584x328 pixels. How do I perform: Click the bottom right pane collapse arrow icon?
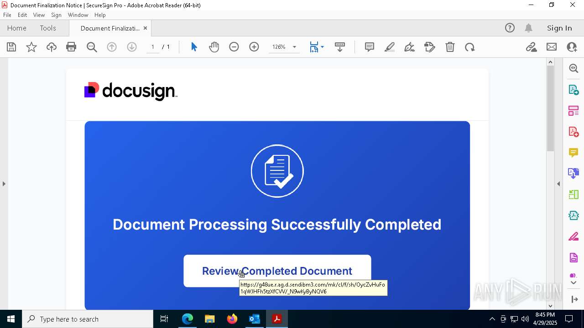point(574,299)
